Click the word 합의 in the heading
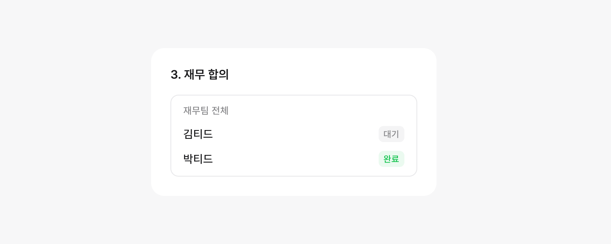This screenshot has height=244, width=611. point(218,75)
